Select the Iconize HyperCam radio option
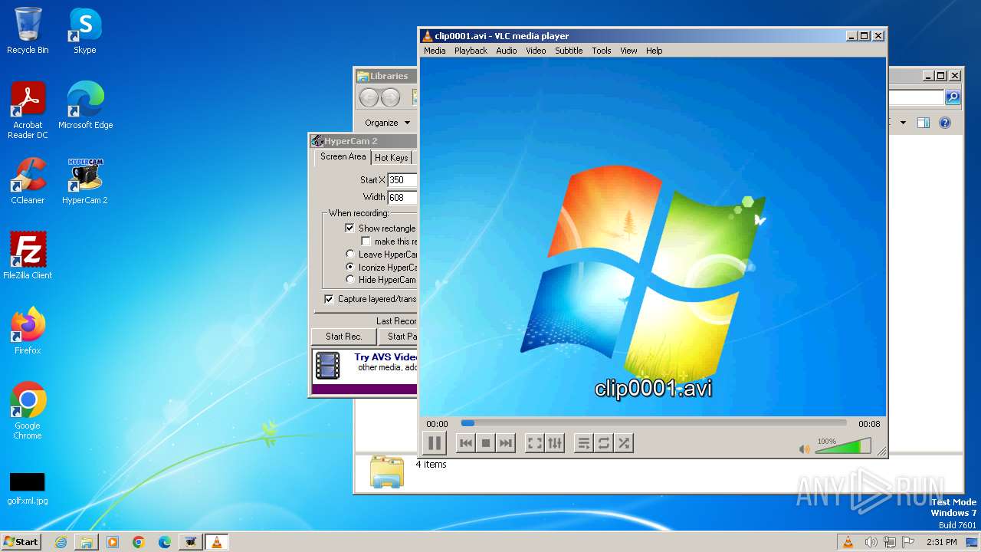 point(350,268)
